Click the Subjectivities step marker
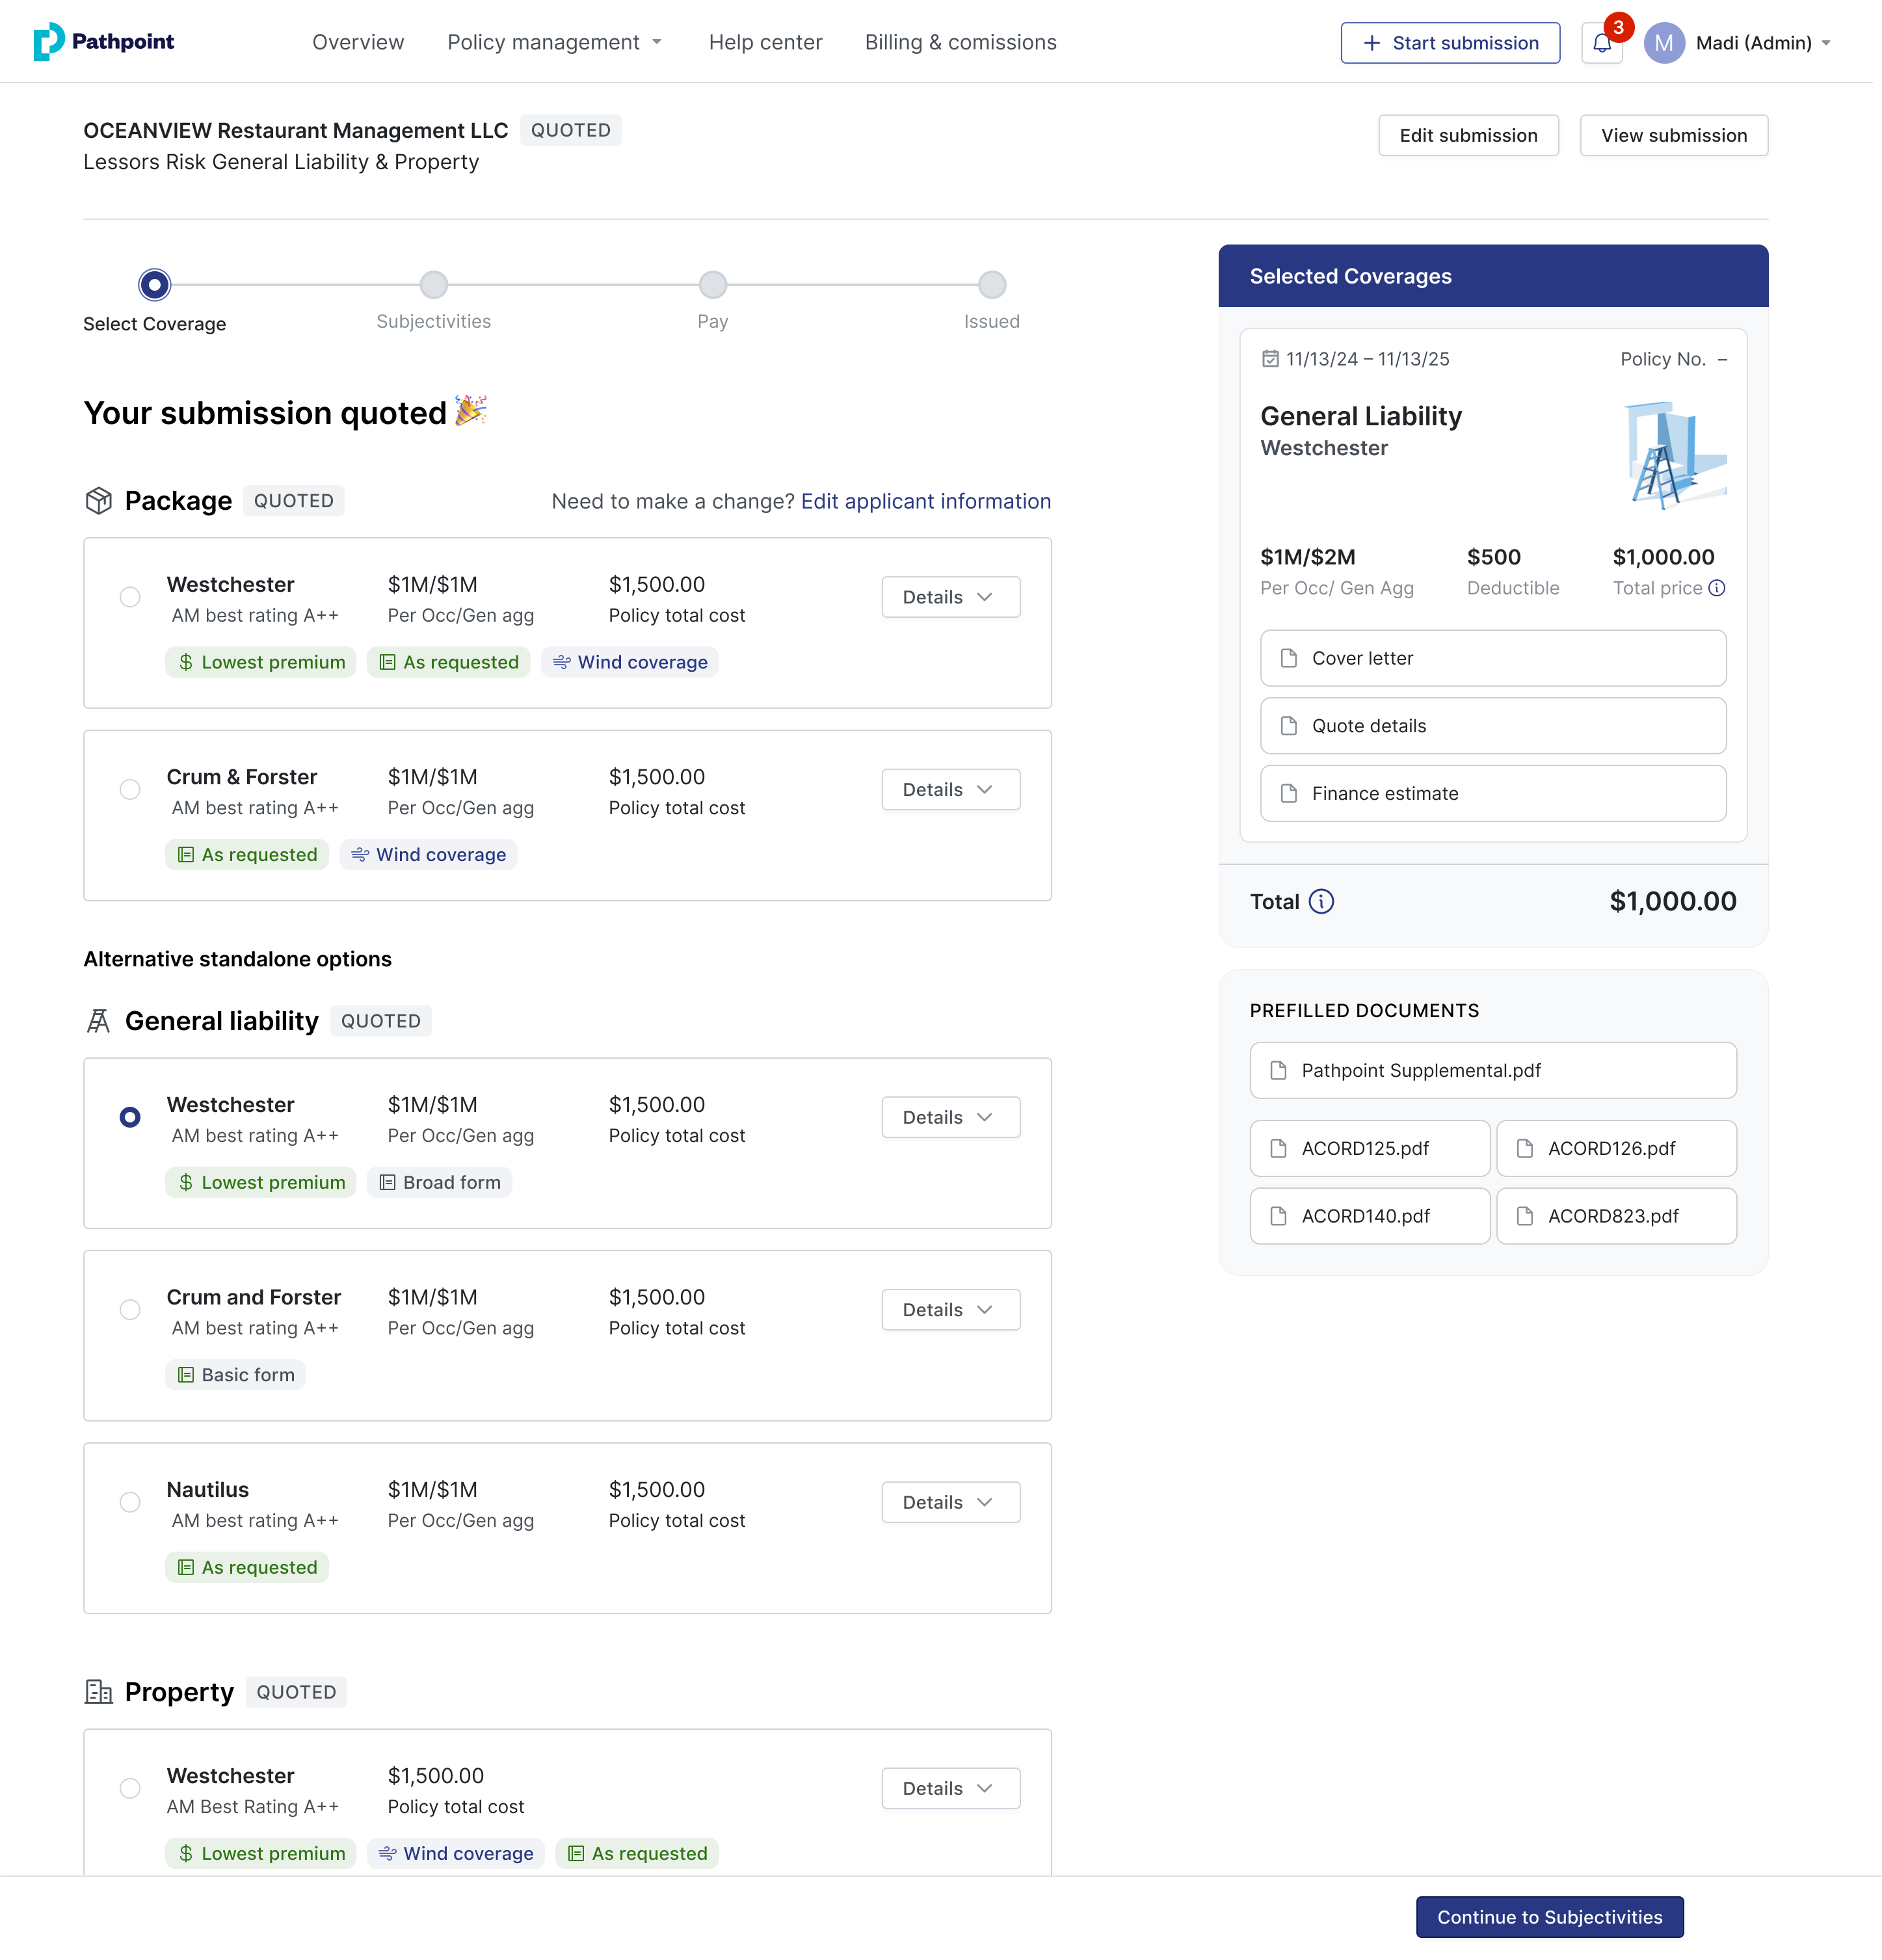The width and height of the screenshot is (1882, 1960). [x=433, y=285]
